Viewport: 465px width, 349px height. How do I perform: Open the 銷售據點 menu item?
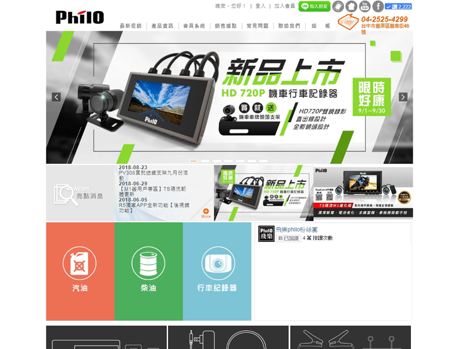click(226, 26)
